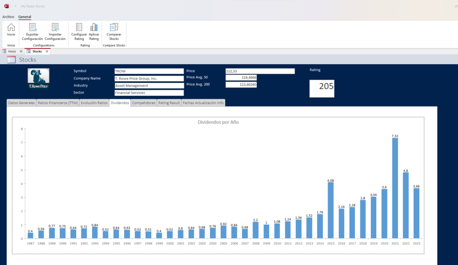Click the T. Rowe Price company logo
The height and width of the screenshot is (265, 458).
39,79
